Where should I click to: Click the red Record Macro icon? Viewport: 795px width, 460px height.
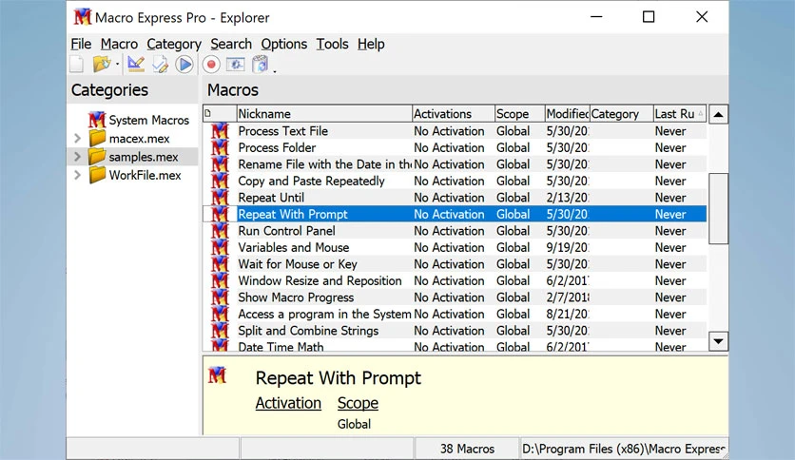pos(211,65)
